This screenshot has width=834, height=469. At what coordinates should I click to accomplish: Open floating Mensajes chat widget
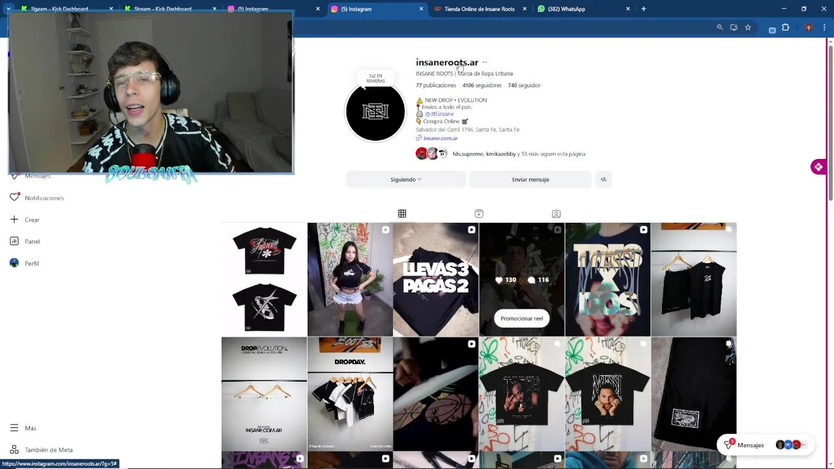click(x=765, y=445)
